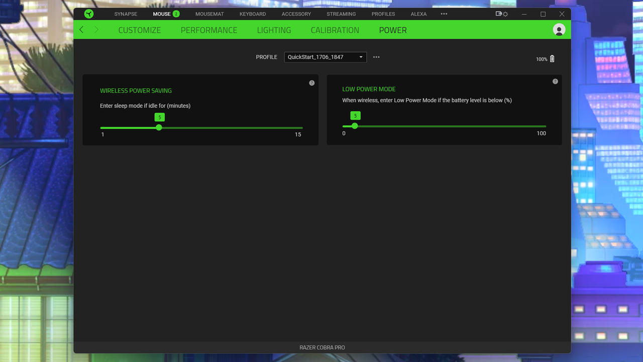Click the Razer logo icon

click(89, 14)
